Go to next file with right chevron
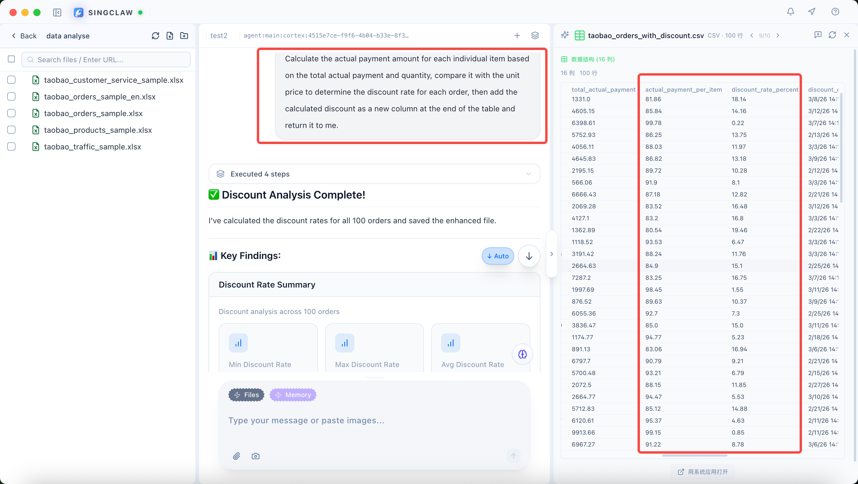Viewport: 858px width, 484px height. pos(778,36)
